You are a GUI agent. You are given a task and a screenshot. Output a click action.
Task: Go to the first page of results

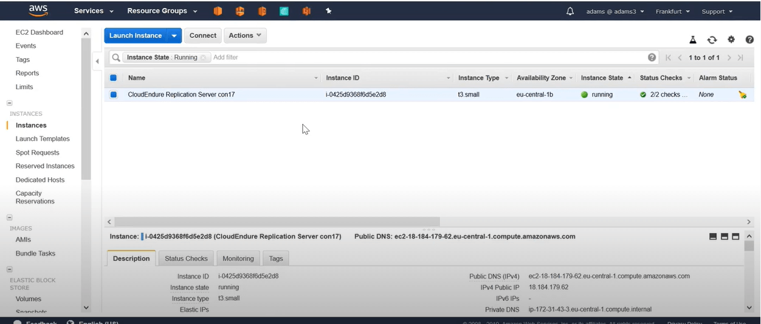click(669, 58)
